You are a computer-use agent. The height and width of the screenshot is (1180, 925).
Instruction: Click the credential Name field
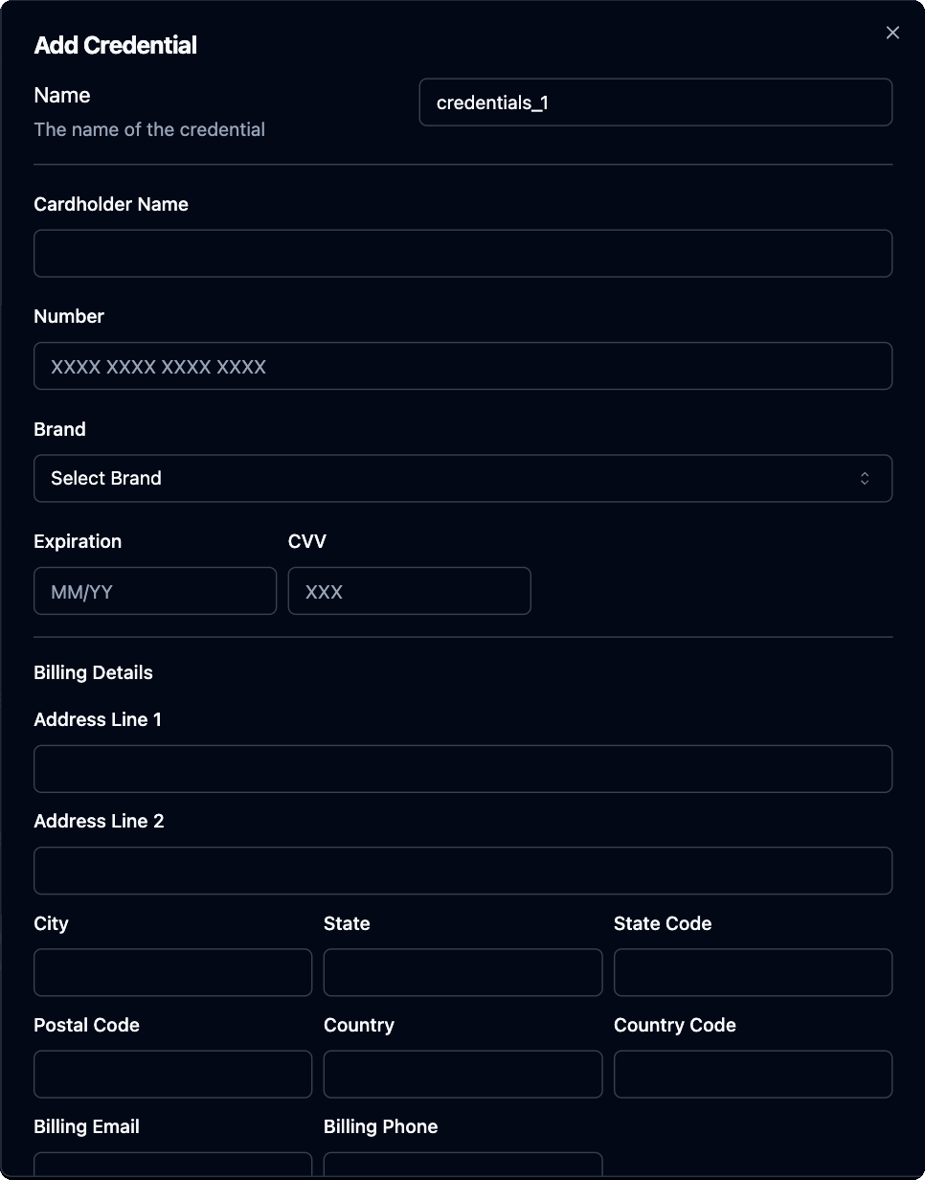pos(656,102)
